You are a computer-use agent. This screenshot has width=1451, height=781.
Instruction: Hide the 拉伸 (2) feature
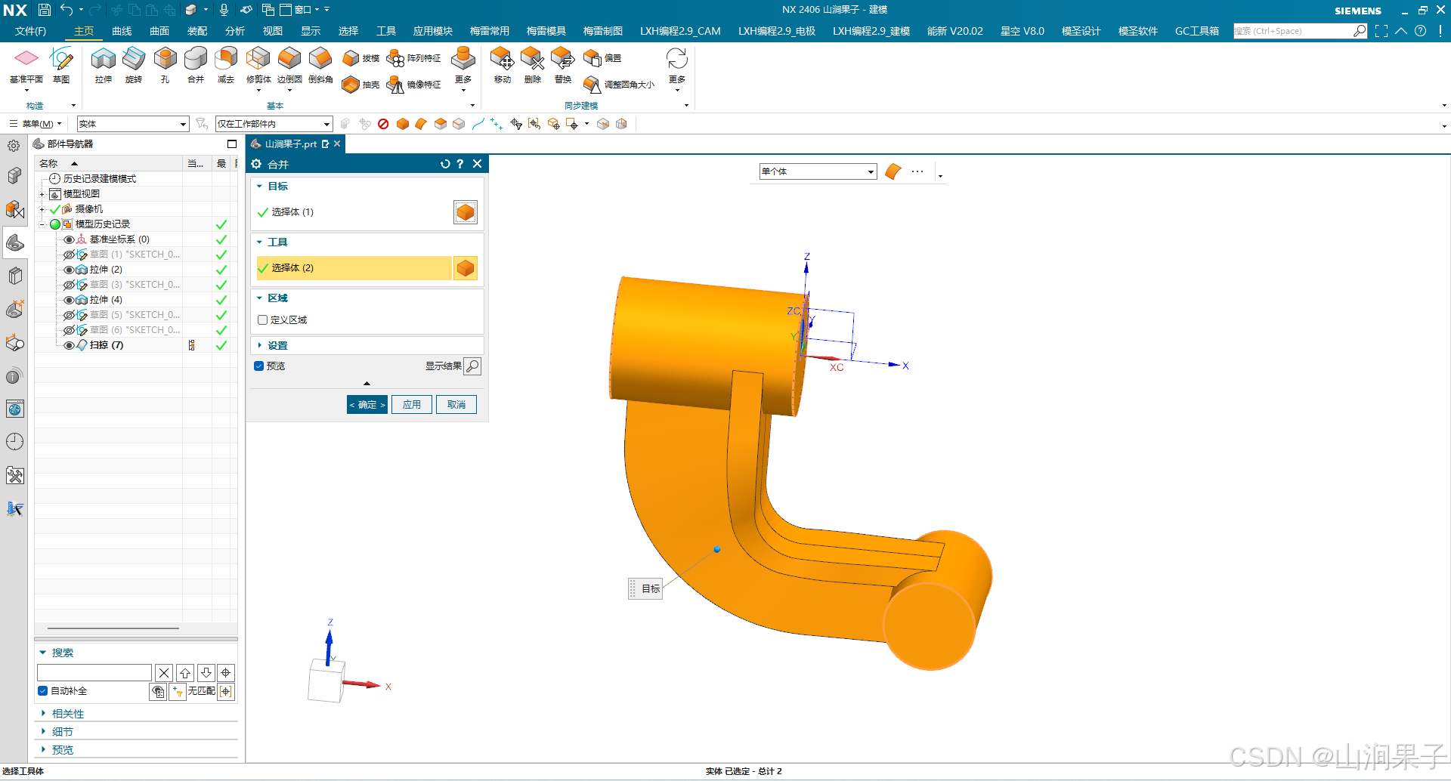(x=69, y=270)
